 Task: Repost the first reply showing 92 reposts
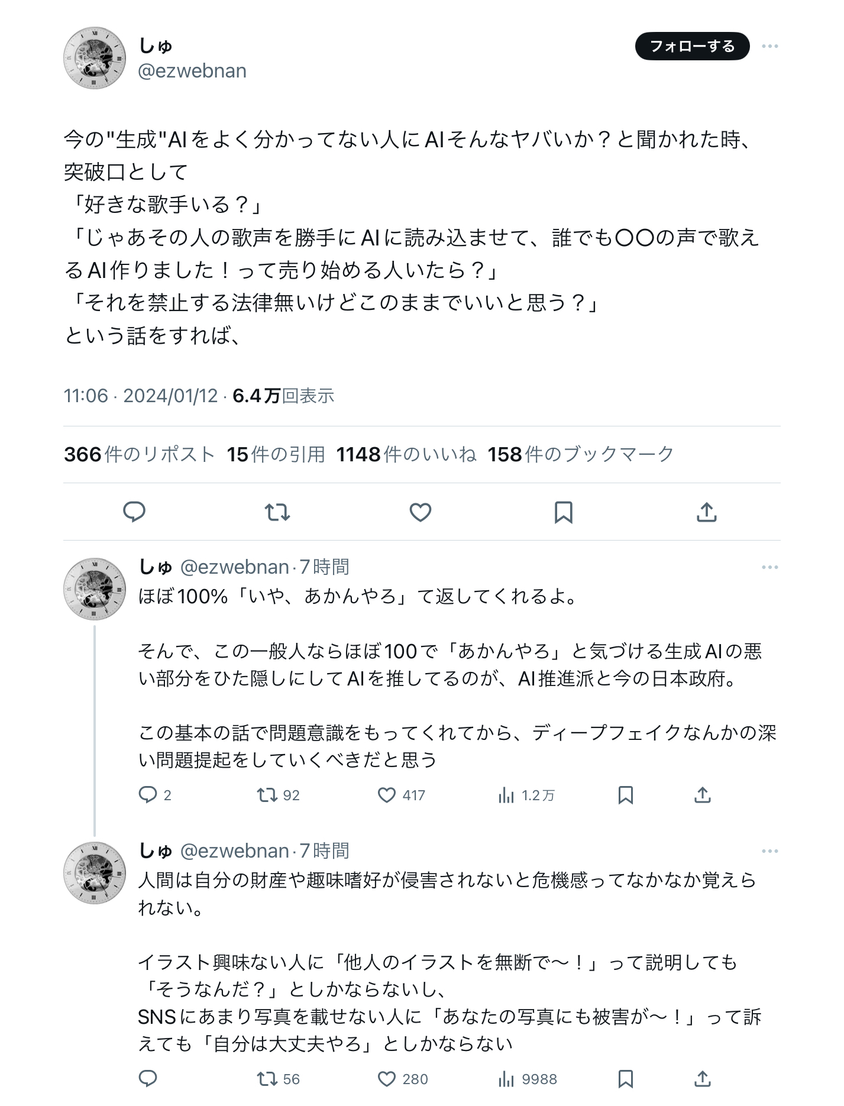[279, 795]
